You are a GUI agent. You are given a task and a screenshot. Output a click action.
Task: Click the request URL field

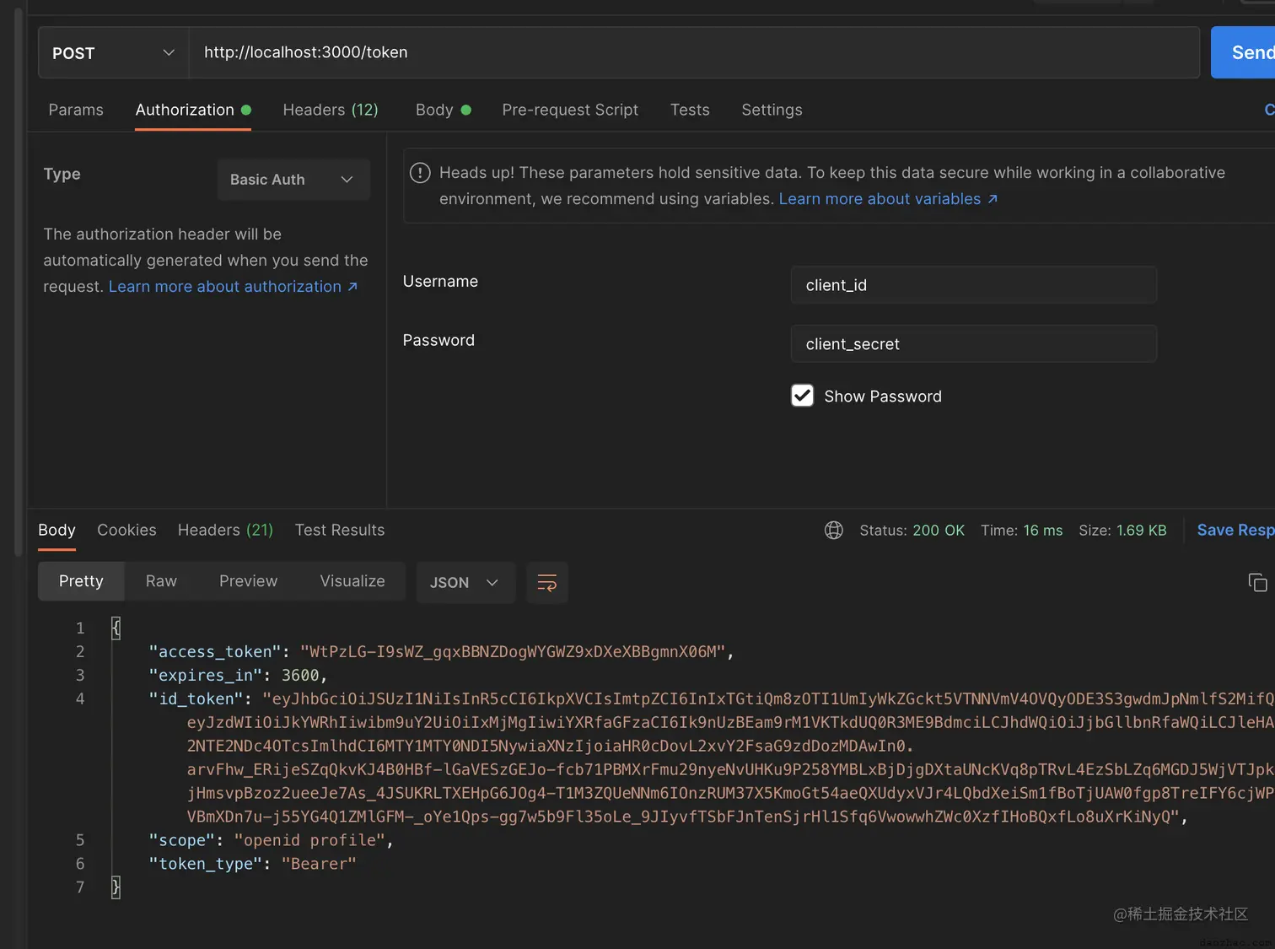pos(694,52)
